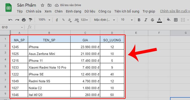Open the Định dạng menu
190x100 pixels.
(x=74, y=11)
